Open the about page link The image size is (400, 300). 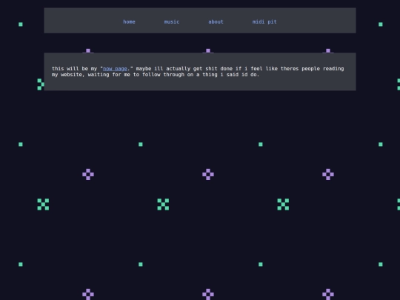pos(216,22)
